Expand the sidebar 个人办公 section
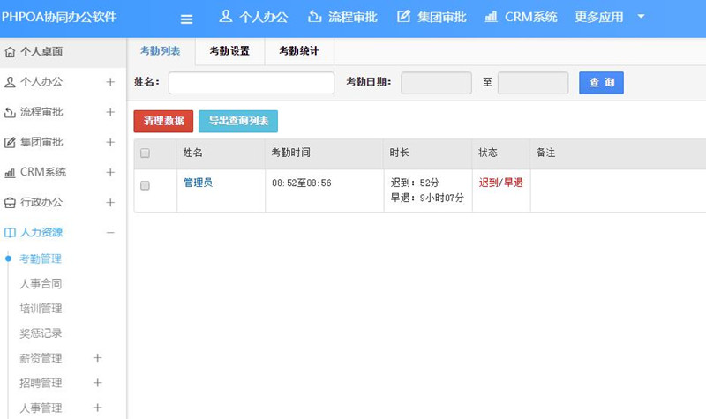Viewport: 706px width, 419px height. tap(110, 82)
